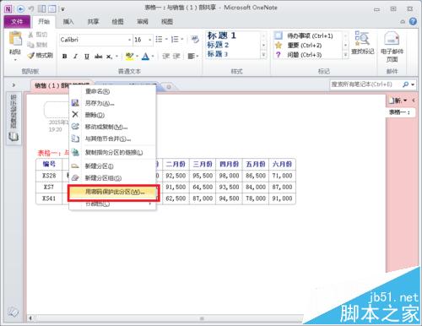Click the bulleted list icon

[x=159, y=39]
